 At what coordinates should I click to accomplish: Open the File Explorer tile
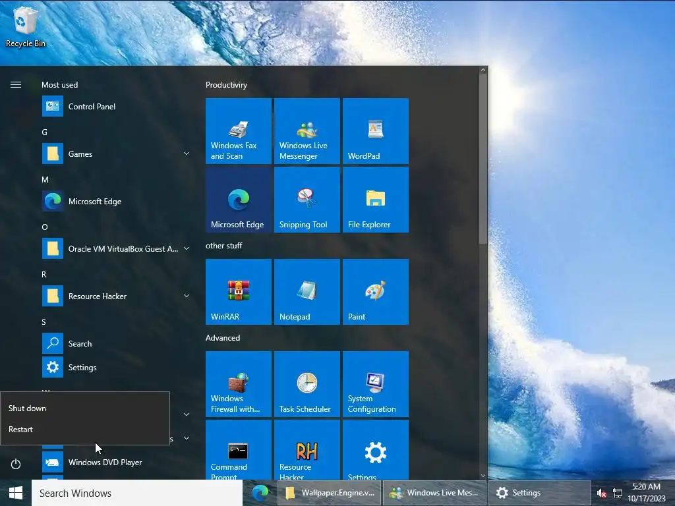point(375,200)
